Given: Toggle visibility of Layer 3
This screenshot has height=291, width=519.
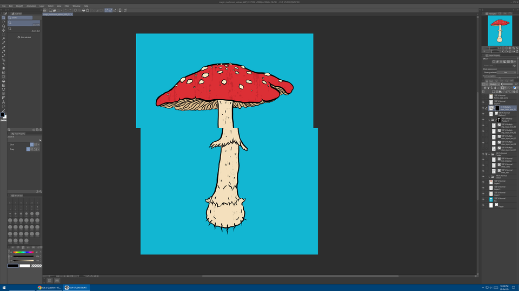Looking at the screenshot, I should click(x=483, y=188).
